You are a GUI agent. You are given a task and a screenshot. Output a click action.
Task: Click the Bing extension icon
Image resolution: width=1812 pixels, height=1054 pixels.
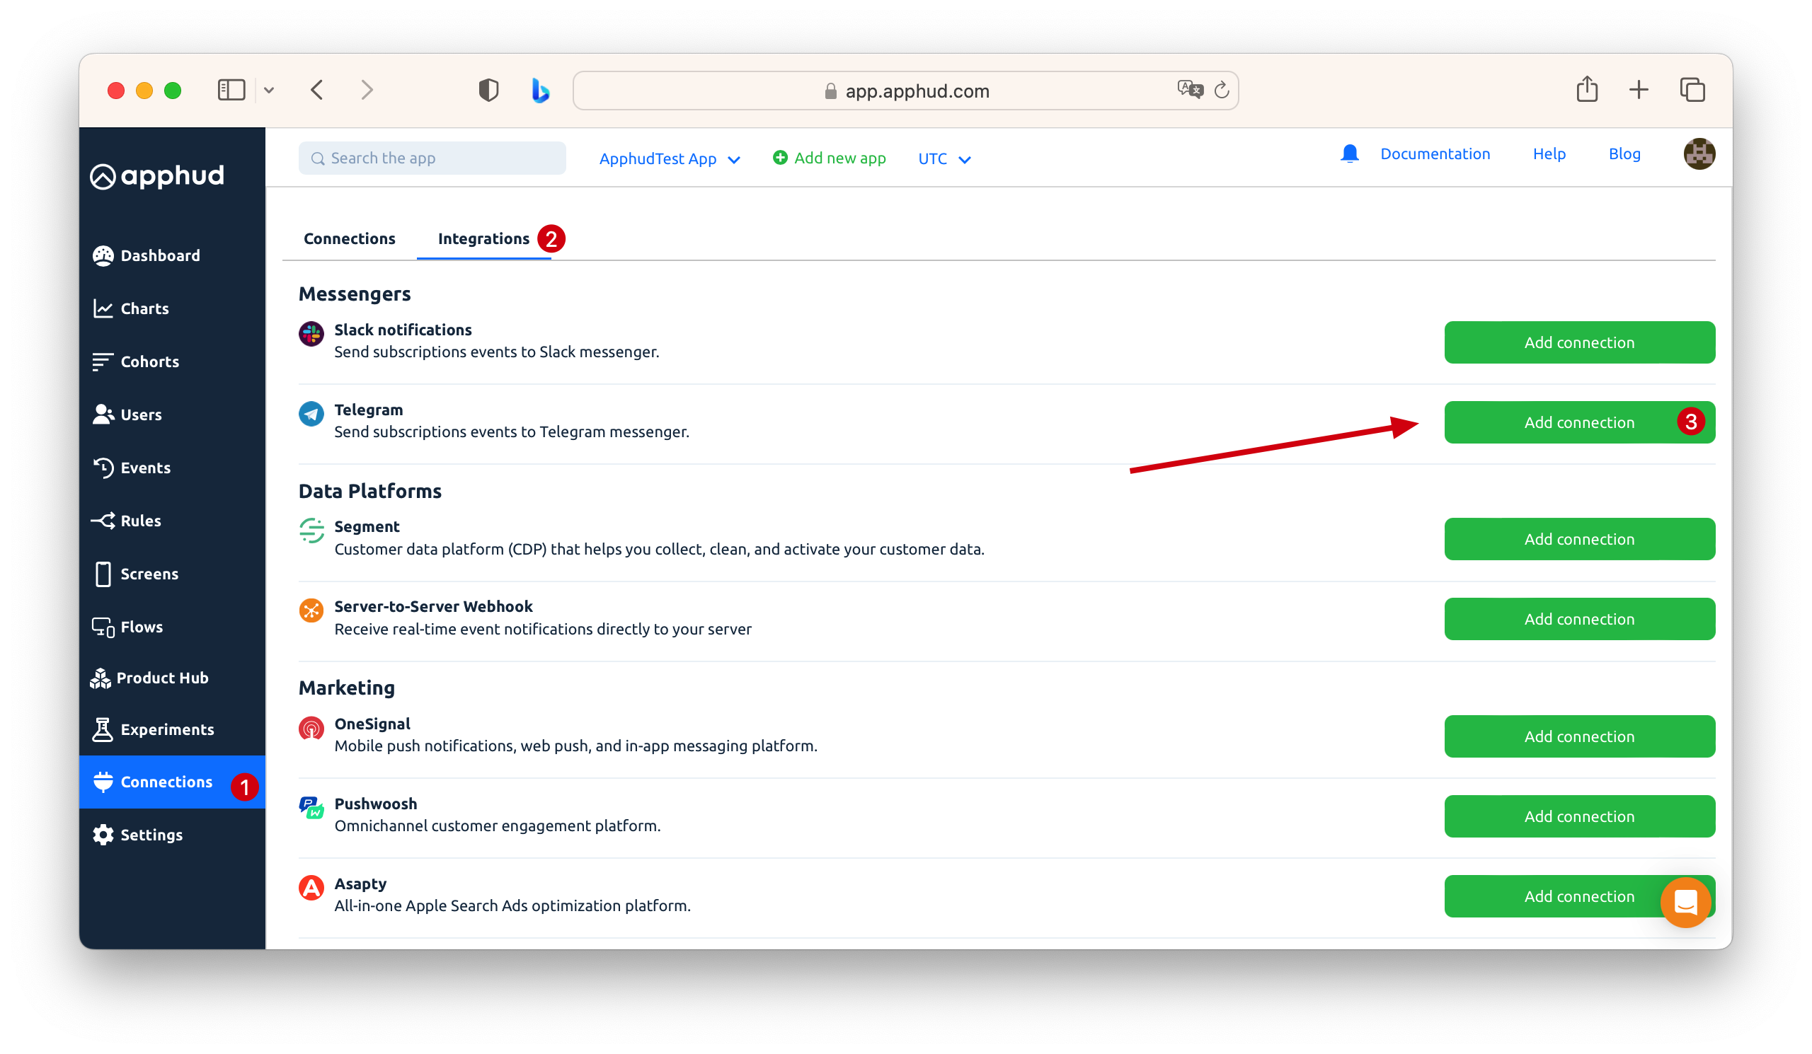tap(540, 90)
